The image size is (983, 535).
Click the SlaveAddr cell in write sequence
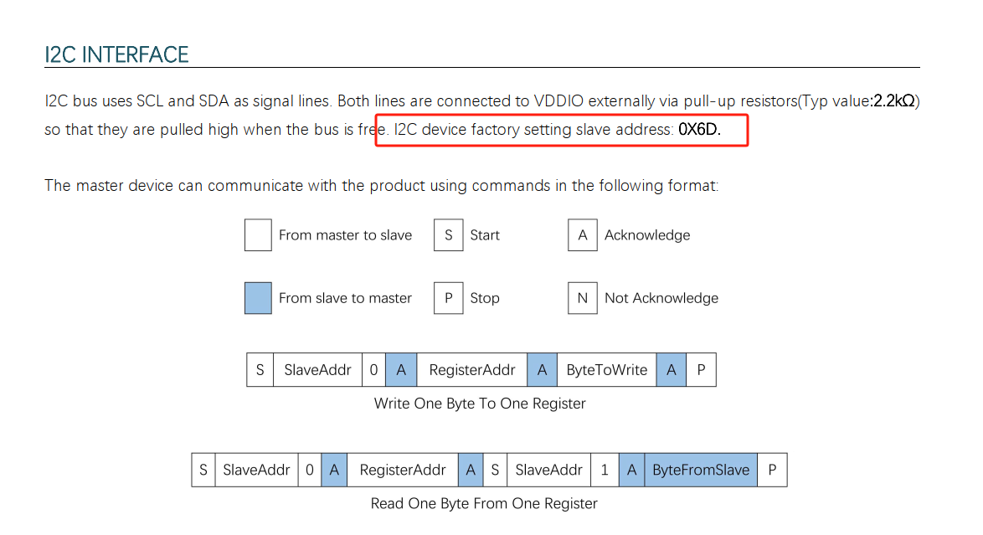(x=317, y=370)
